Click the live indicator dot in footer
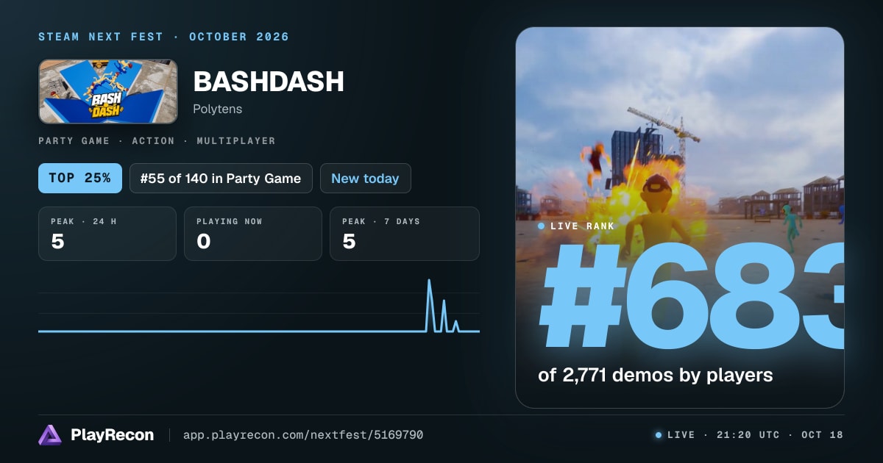 pos(659,435)
